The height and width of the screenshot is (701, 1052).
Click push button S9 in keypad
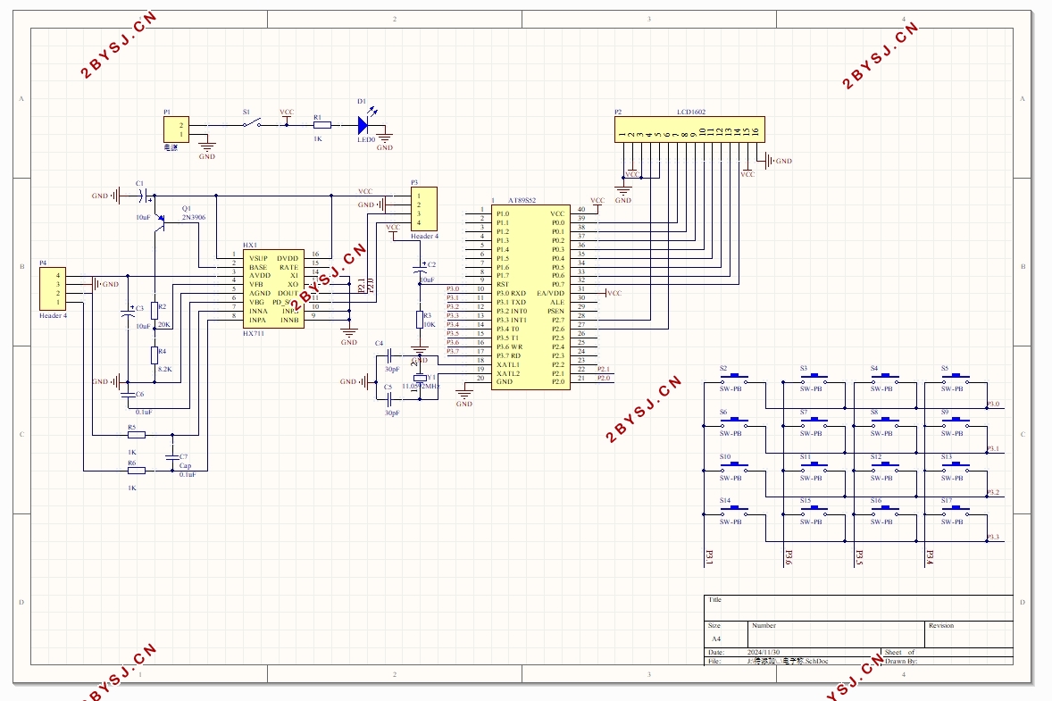click(956, 422)
